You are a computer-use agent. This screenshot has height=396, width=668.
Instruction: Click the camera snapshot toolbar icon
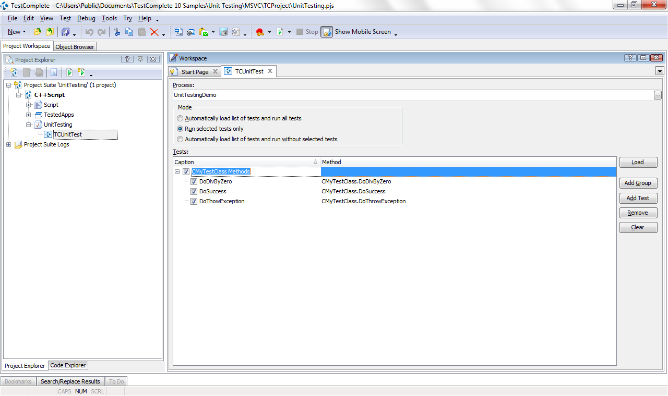click(223, 32)
